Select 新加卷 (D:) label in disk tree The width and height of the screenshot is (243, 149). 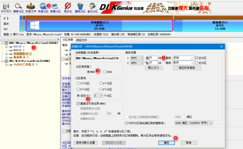(x=21, y=57)
